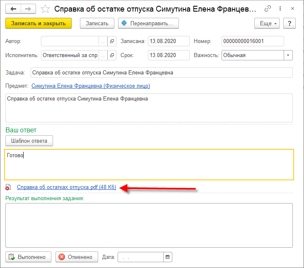Viewport: 304px width, 268px height.
Task: Open the Автор field selection ellipsis
Action: coord(103,41)
